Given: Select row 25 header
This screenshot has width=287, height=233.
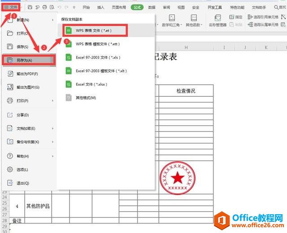Looking at the screenshot, I should click(4, 203).
